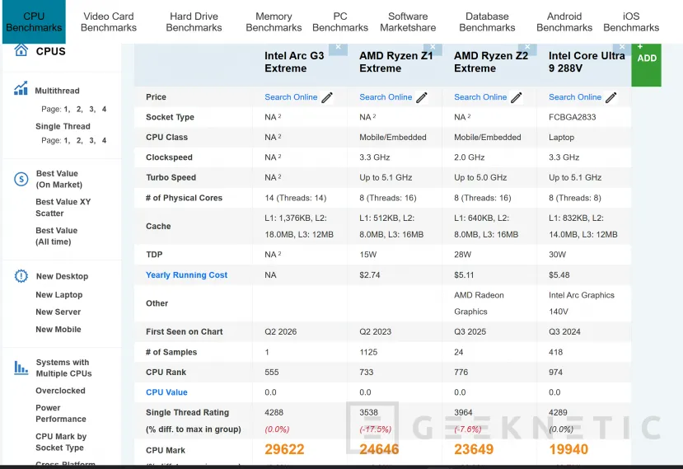
Task: Open Database Benchmarks tab
Action: (487, 21)
